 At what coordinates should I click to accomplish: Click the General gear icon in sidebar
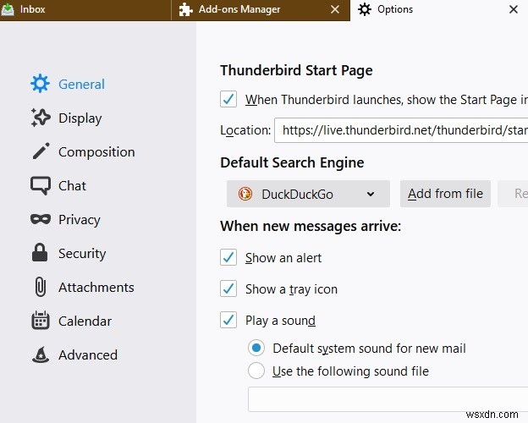pyautogui.click(x=40, y=84)
